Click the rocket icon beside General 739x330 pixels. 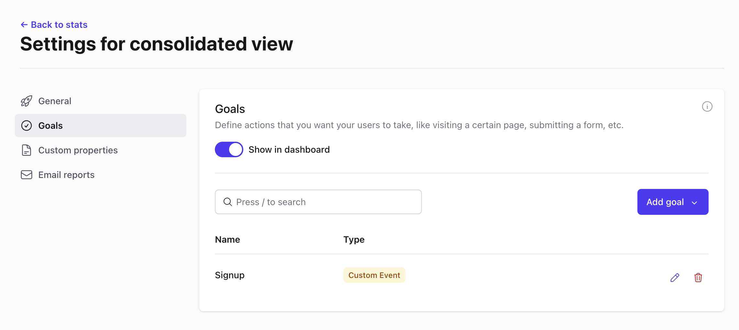pos(27,101)
